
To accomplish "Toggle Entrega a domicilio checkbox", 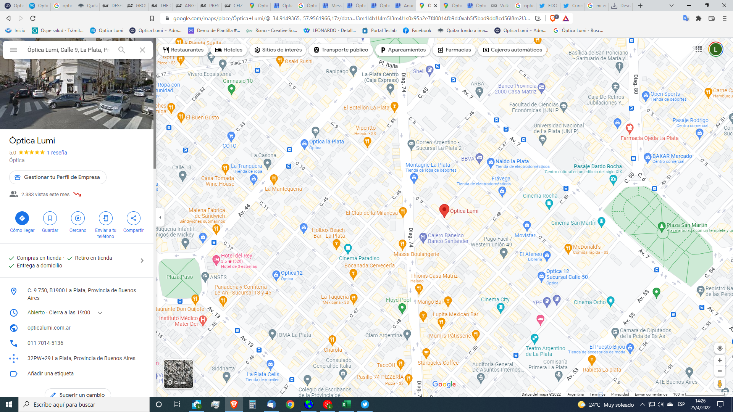I will 11,266.
